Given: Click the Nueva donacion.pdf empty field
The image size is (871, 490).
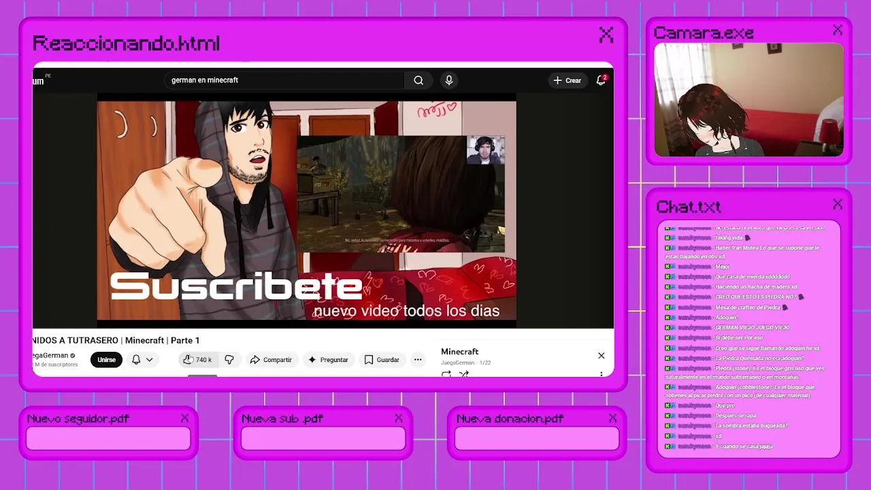Looking at the screenshot, I should tap(537, 439).
